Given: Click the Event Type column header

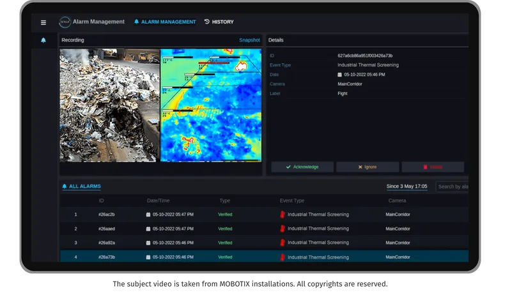Looking at the screenshot, I should click(x=292, y=200).
